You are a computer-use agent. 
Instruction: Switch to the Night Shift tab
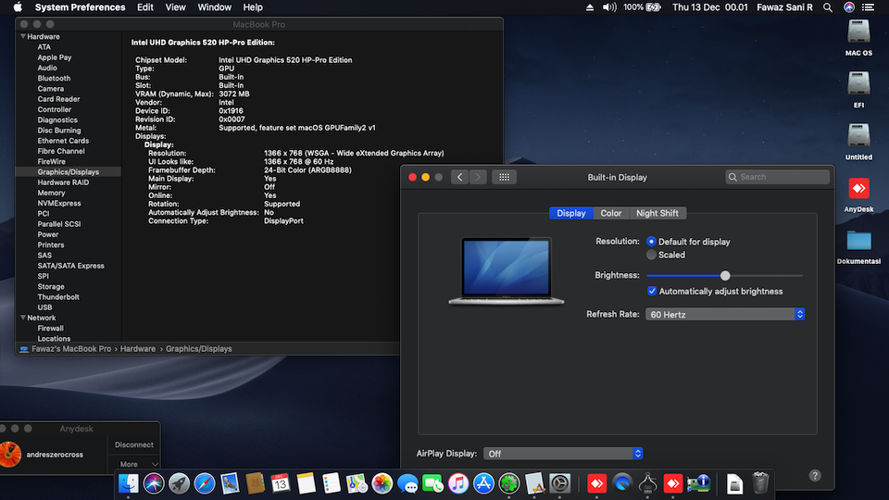click(657, 213)
